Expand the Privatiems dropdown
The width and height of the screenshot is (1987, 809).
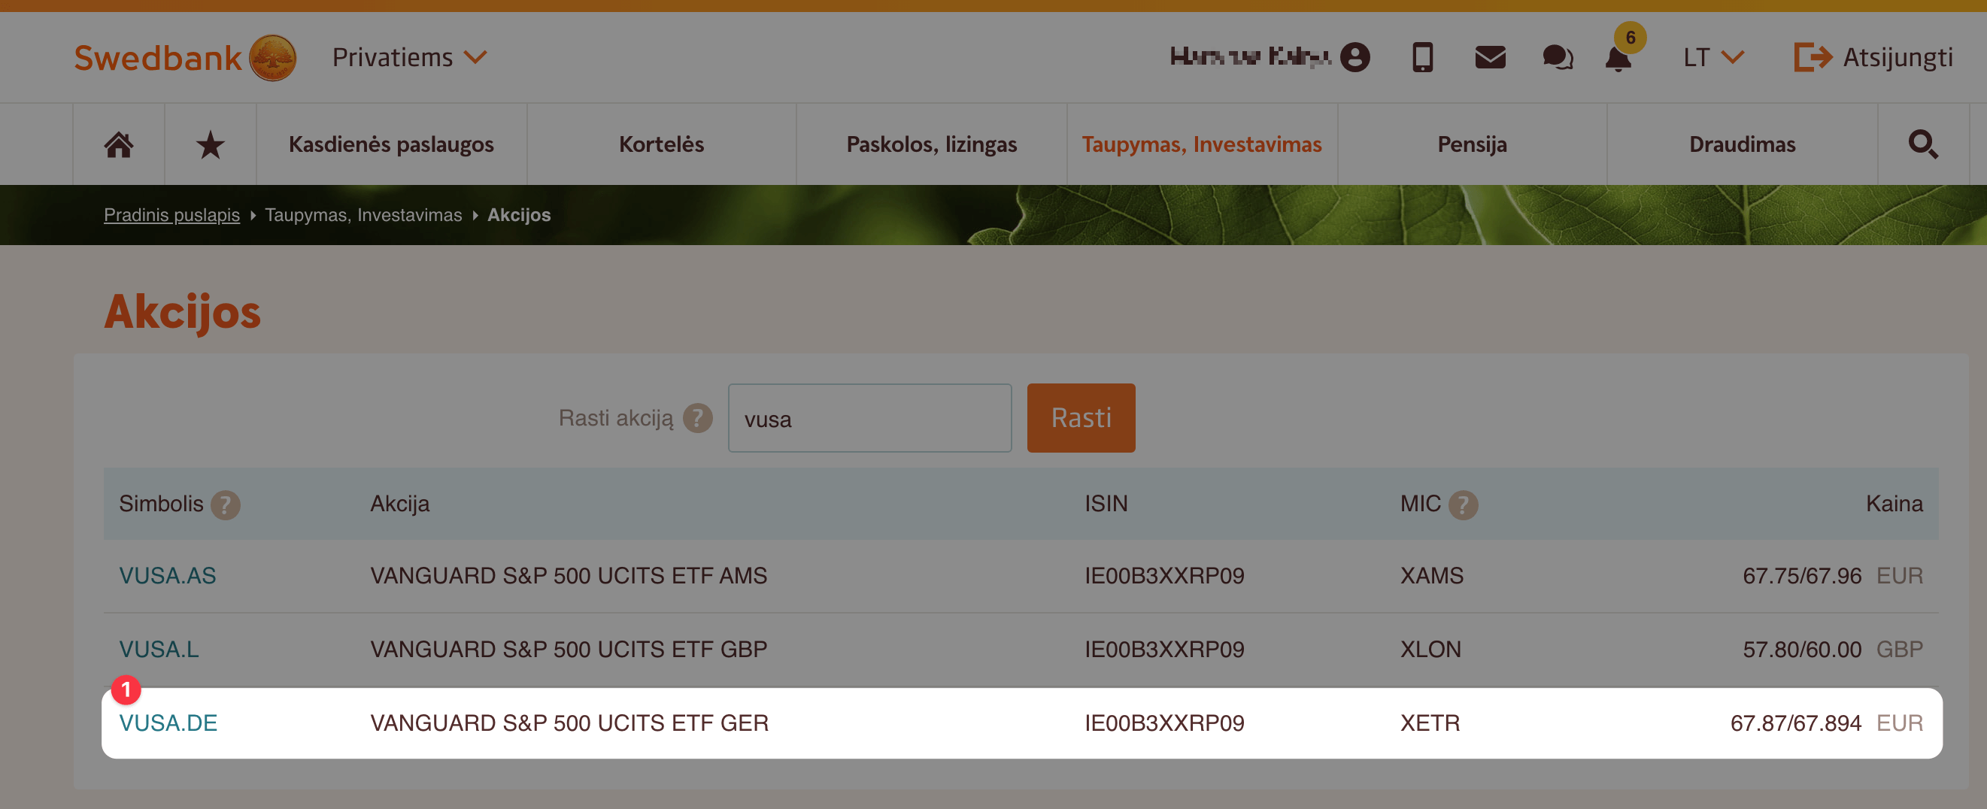410,57
